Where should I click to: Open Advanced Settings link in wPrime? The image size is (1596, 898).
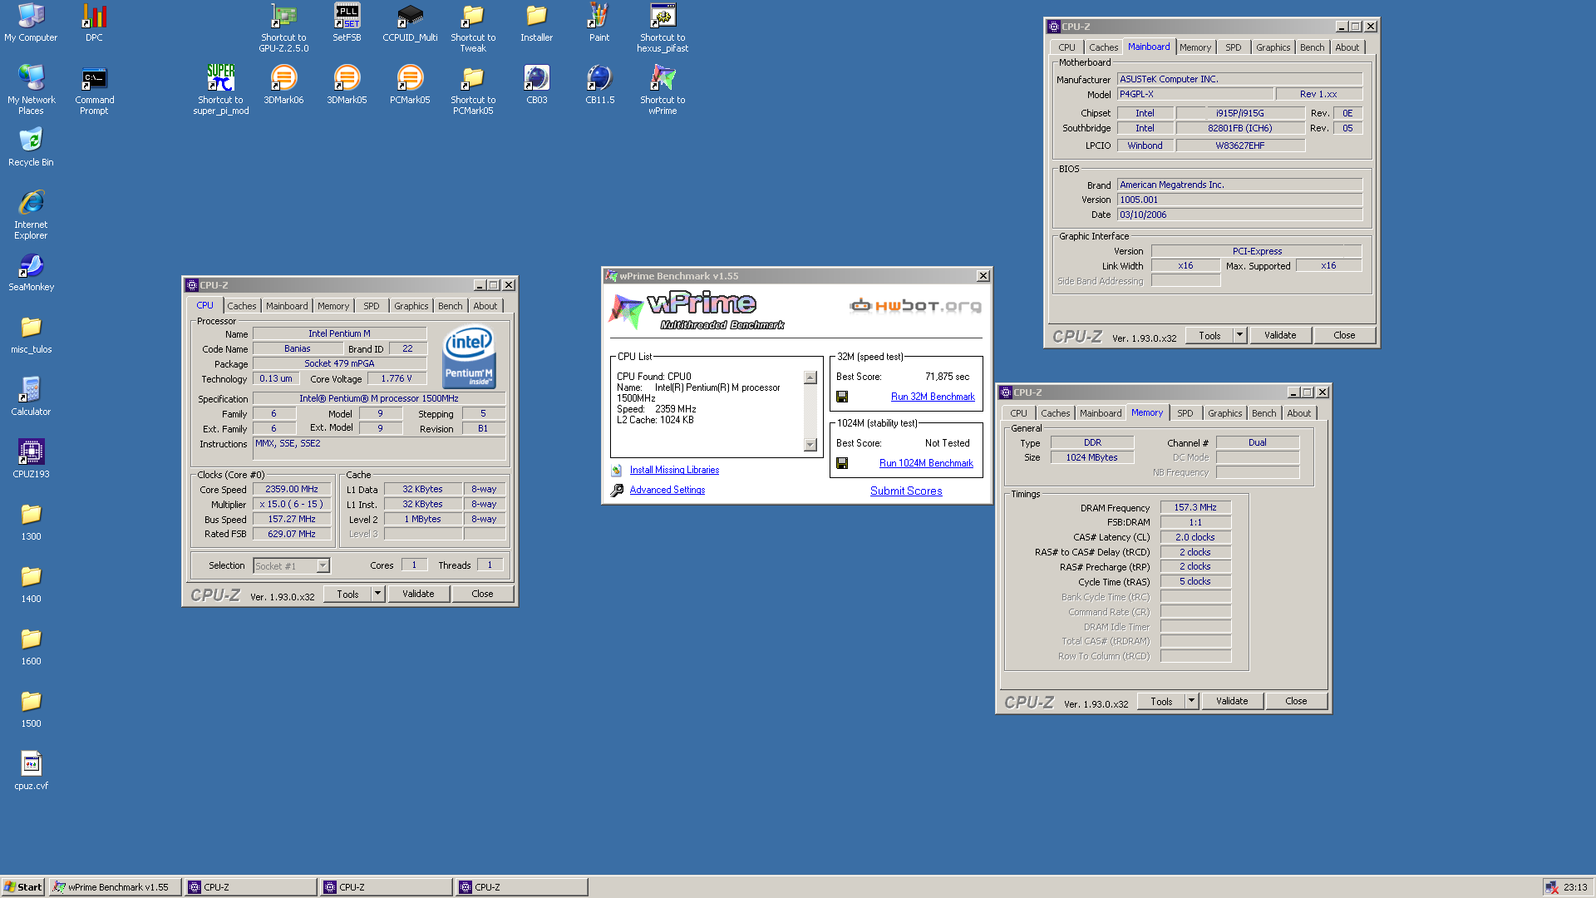coord(667,490)
